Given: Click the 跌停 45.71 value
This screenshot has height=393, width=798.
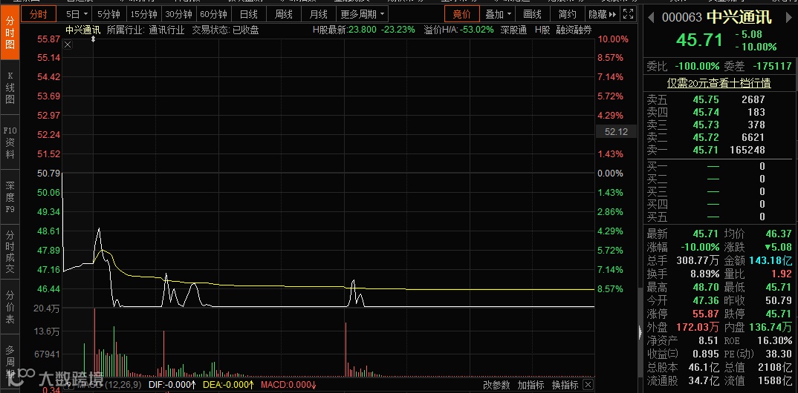Looking at the screenshot, I should tap(779, 314).
